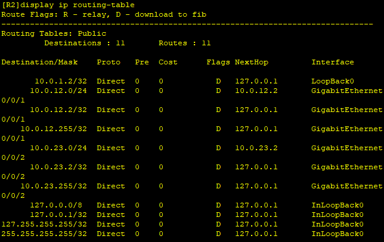Select destination 127.0.0.1/32
Viewport: 384px width, 242px height.
(x=58, y=215)
